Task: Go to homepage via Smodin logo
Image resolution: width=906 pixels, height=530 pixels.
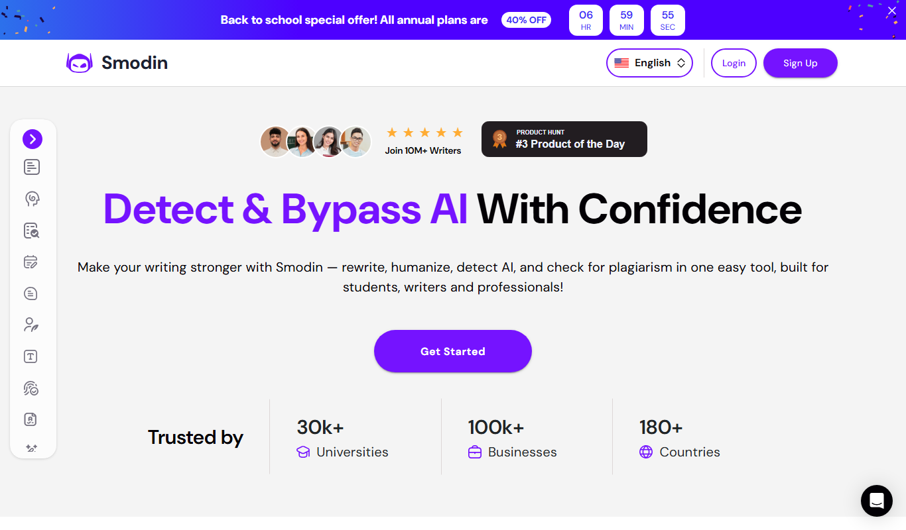Action: point(117,63)
